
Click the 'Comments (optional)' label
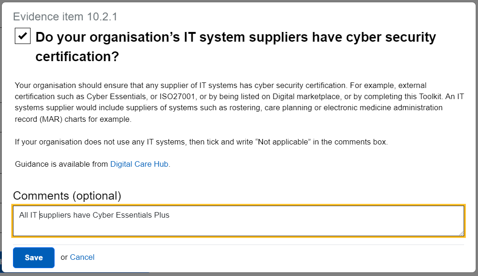tap(67, 196)
